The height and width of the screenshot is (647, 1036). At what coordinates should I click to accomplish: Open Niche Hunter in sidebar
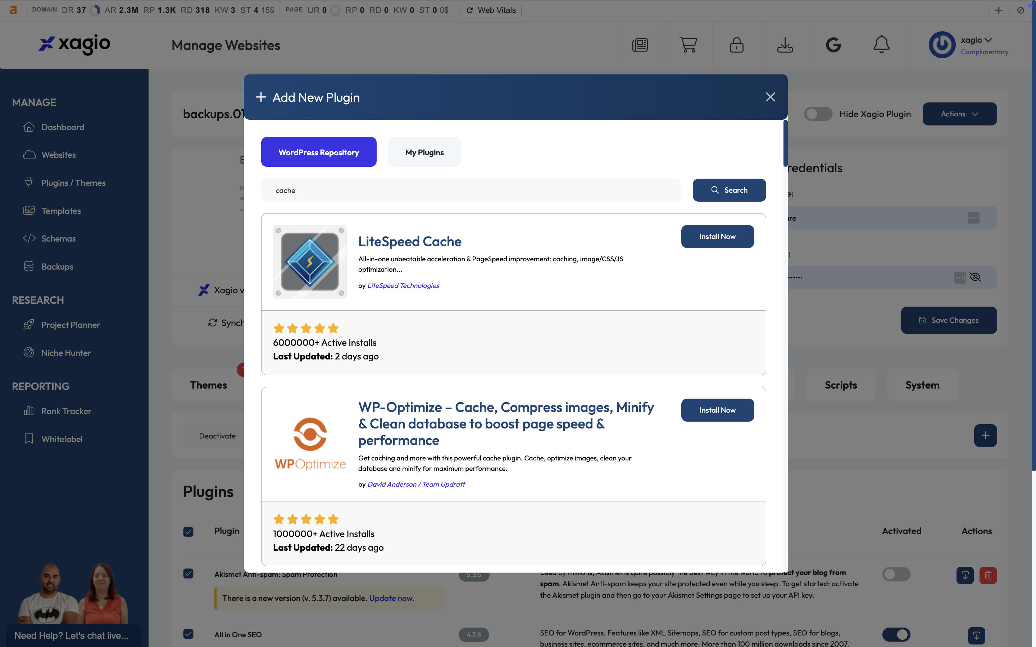[57, 353]
